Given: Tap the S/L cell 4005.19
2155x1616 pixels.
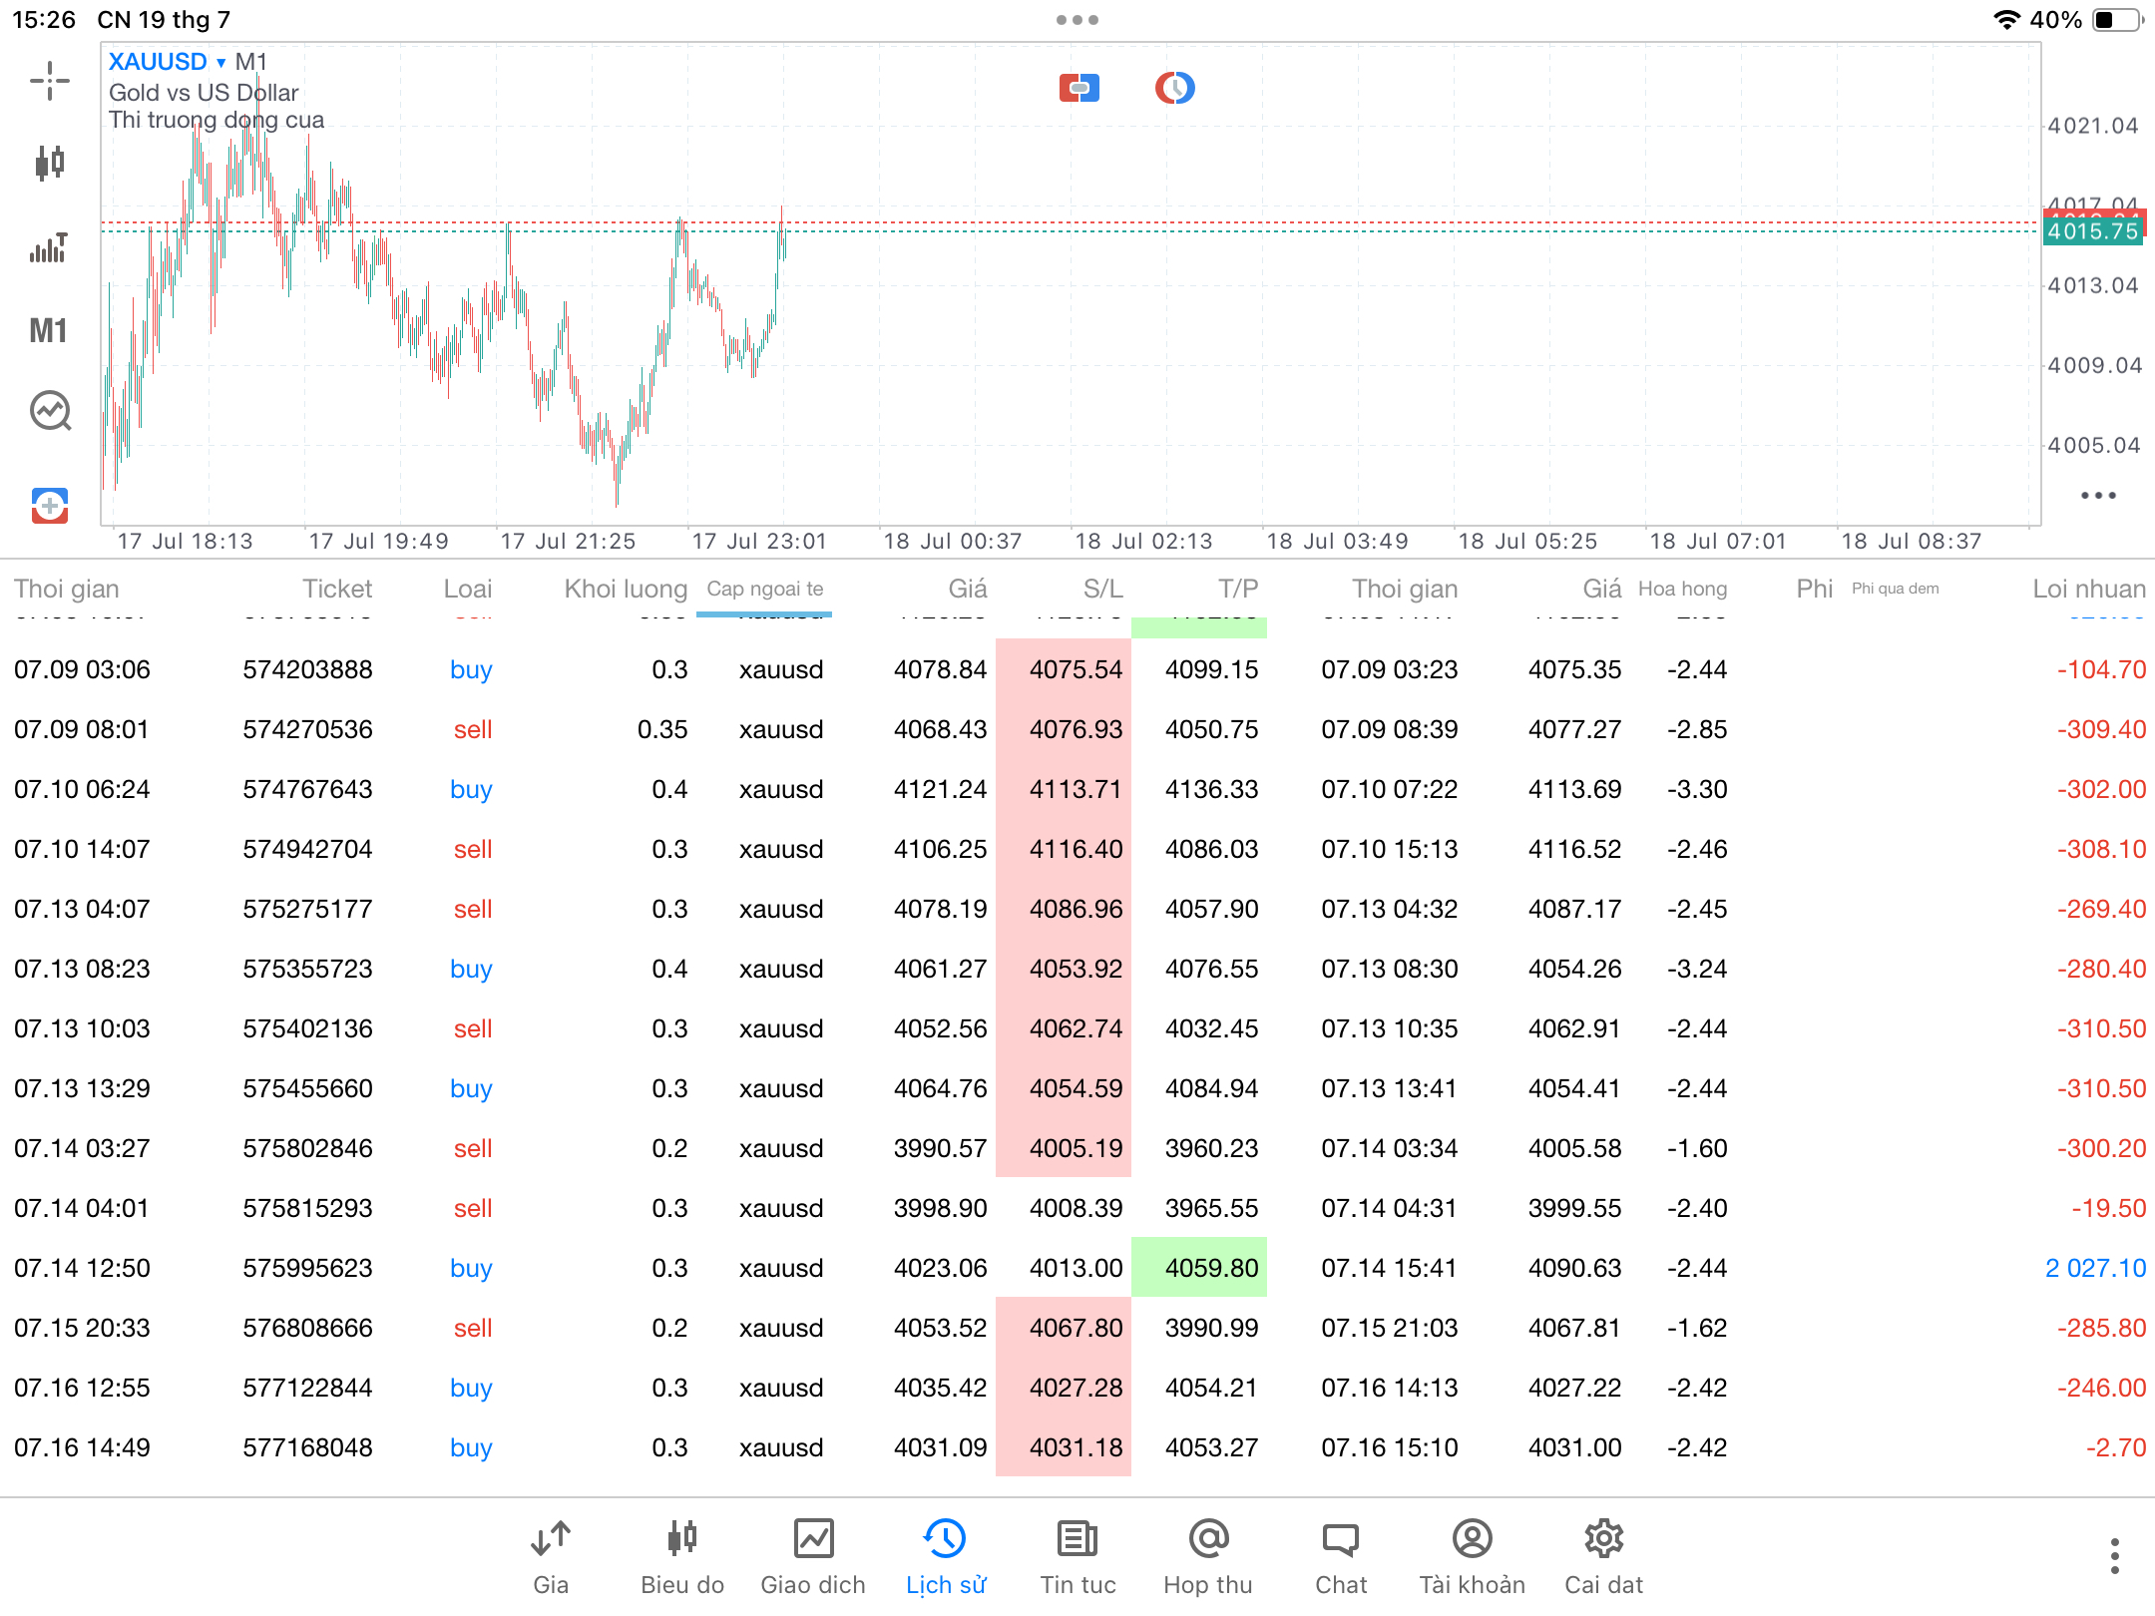Looking at the screenshot, I should tap(1064, 1148).
